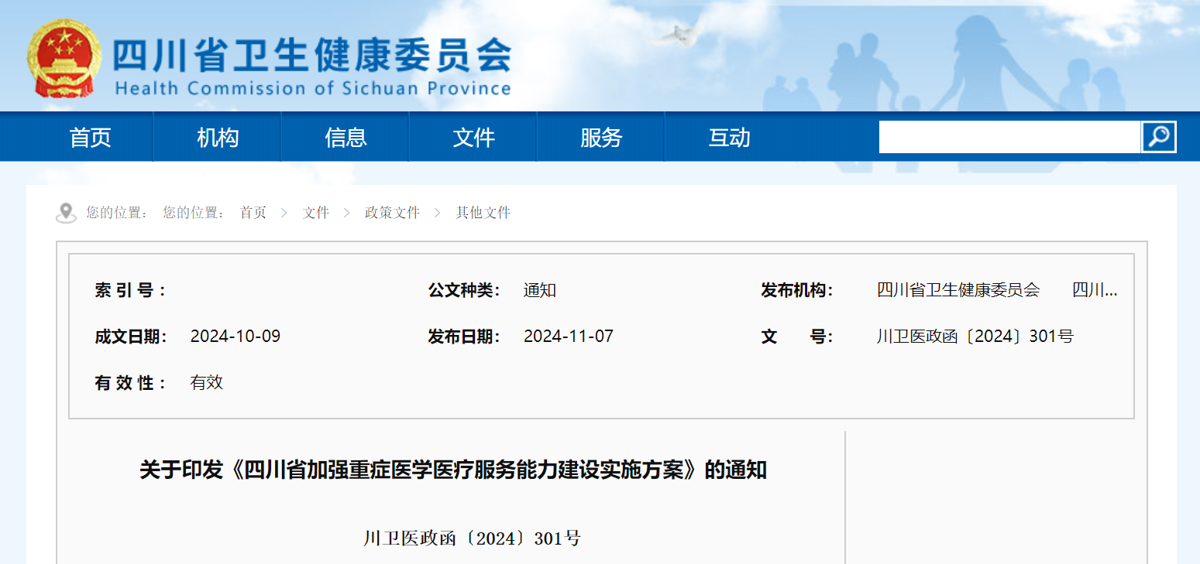The image size is (1200, 564).
Task: Select the 成文日期 value 2024-10-09
Action: point(236,337)
